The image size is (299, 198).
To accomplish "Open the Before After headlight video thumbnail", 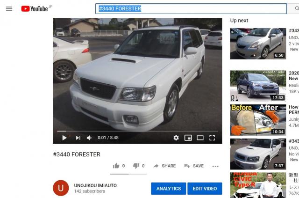I will coord(258,120).
